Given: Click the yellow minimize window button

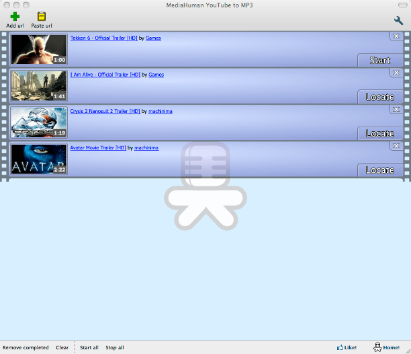Looking at the screenshot, I should 17,5.
